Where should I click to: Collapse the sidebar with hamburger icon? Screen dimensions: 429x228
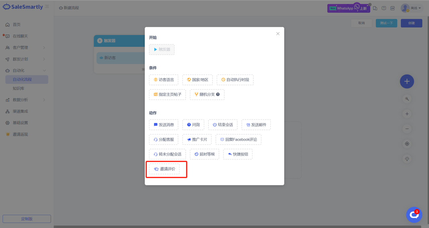[47, 7]
